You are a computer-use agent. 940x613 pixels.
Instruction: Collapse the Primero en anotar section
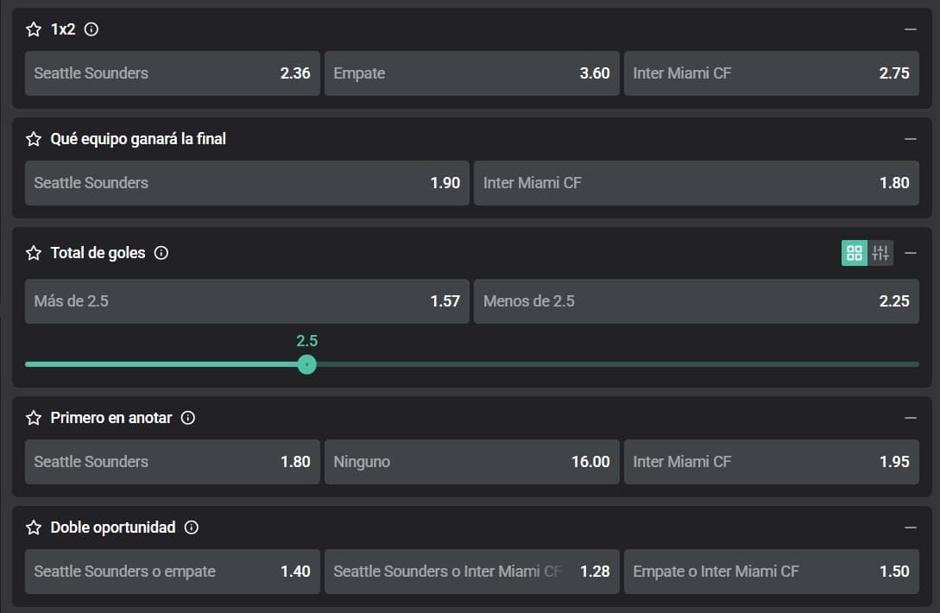coord(910,418)
